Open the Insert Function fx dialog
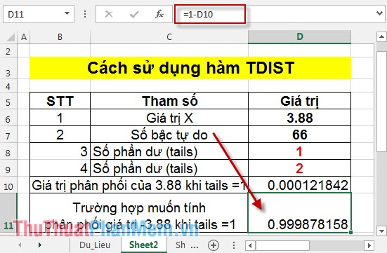 click(159, 14)
